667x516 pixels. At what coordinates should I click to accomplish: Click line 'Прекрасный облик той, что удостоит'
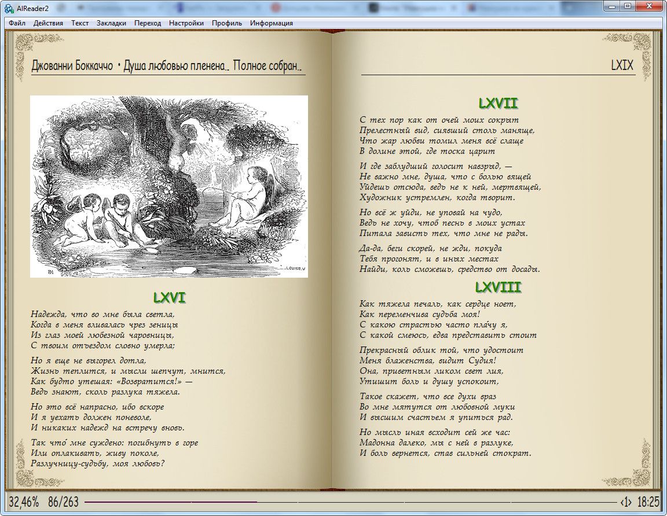[442, 350]
